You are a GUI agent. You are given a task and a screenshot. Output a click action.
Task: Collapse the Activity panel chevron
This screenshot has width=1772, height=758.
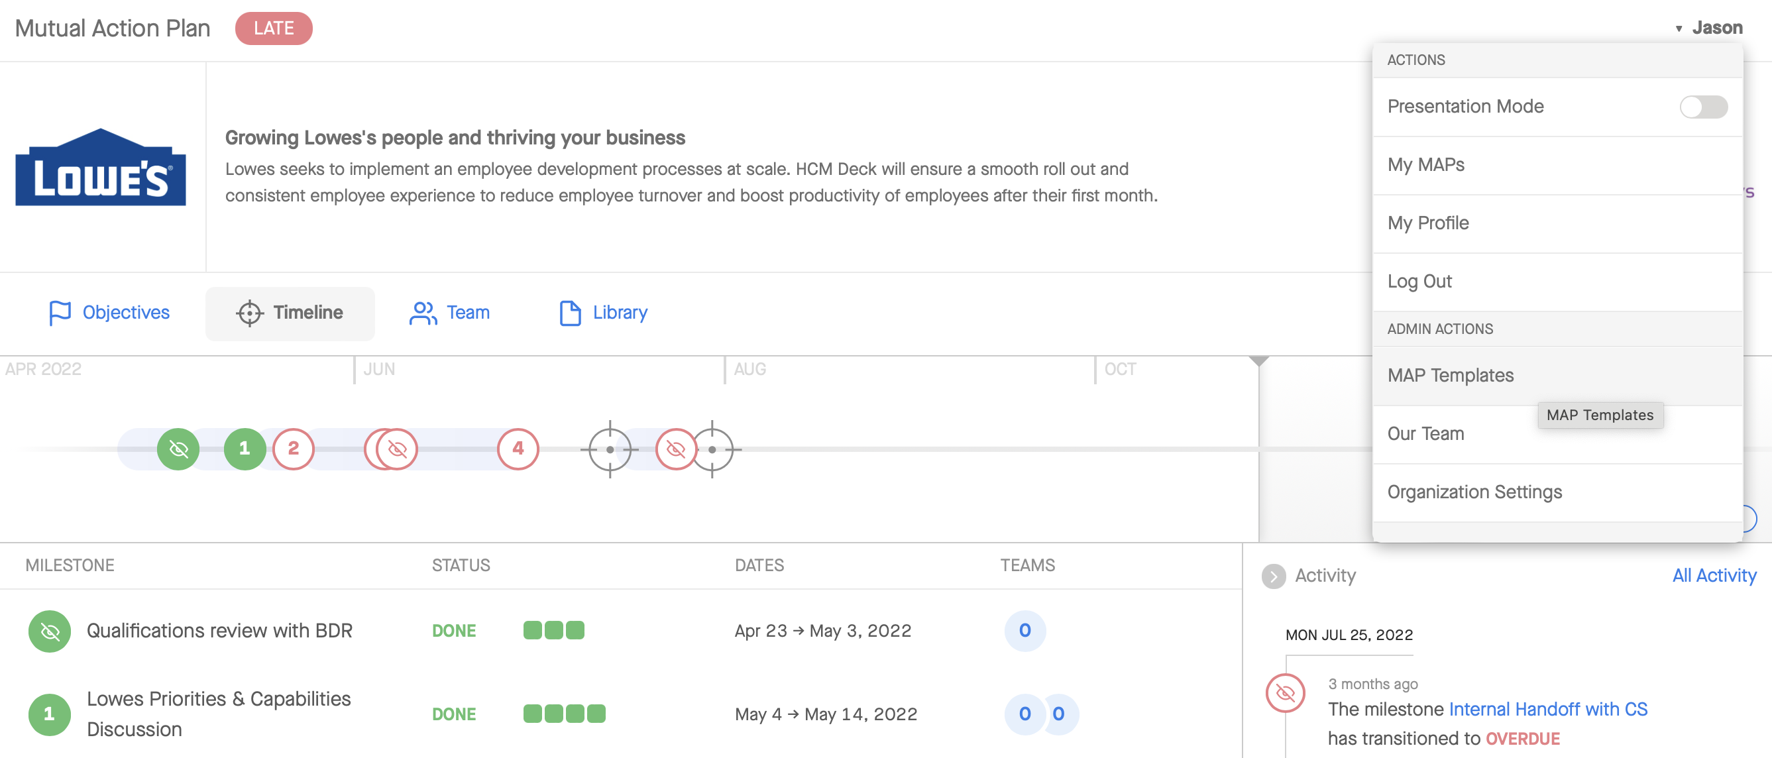pyautogui.click(x=1273, y=576)
